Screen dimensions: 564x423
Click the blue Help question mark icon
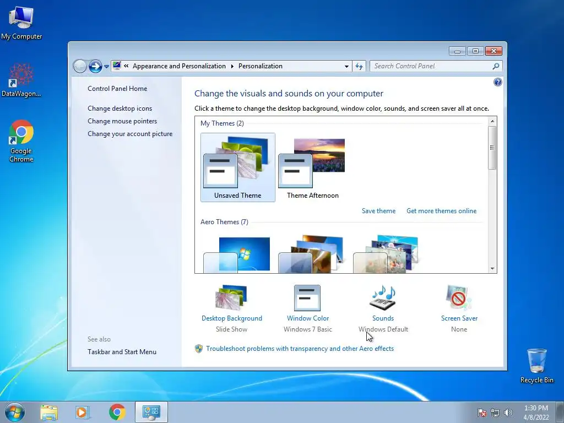pyautogui.click(x=497, y=82)
